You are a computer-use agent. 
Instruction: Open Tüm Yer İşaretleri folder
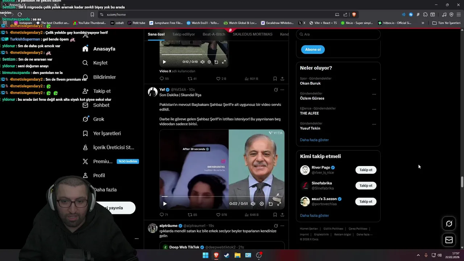click(x=446, y=23)
